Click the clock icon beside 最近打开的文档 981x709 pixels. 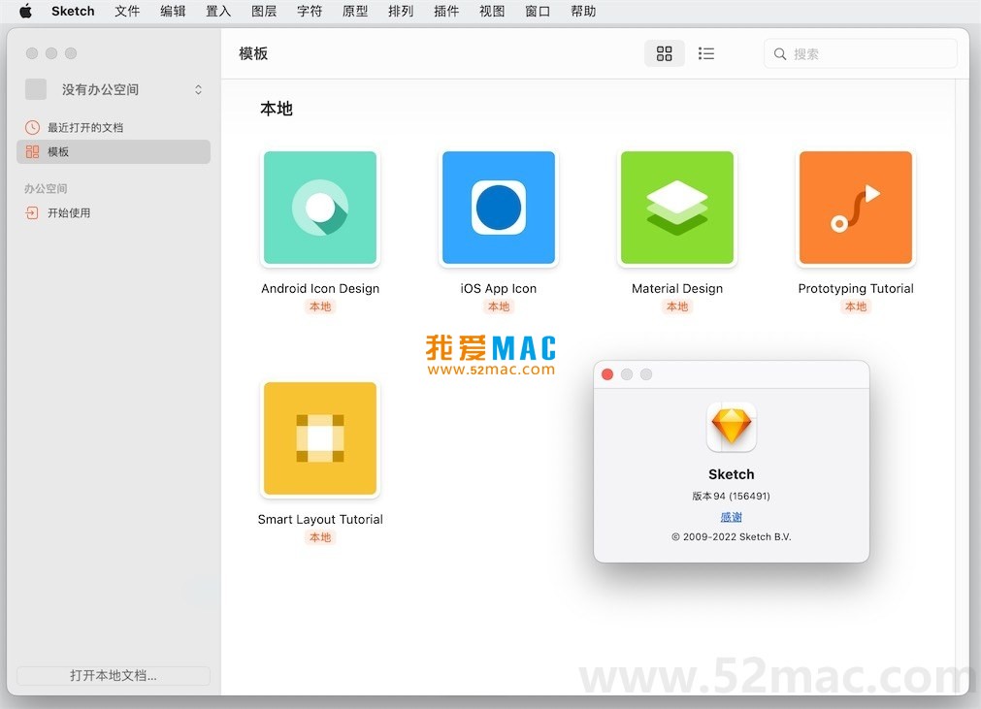(33, 128)
